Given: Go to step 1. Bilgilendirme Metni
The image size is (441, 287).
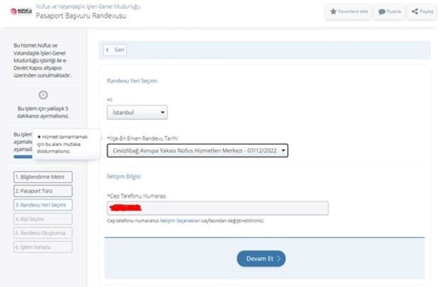Looking at the screenshot, I should 43,177.
